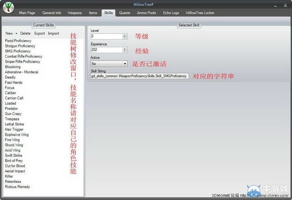Minimize the WillowTree window
Viewport: 292px width, 200px height.
275,6
